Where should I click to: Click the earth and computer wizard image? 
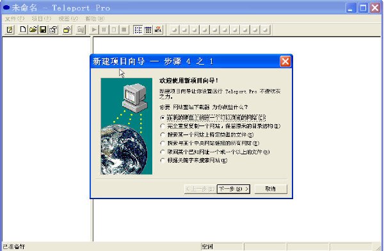pyautogui.click(x=126, y=126)
